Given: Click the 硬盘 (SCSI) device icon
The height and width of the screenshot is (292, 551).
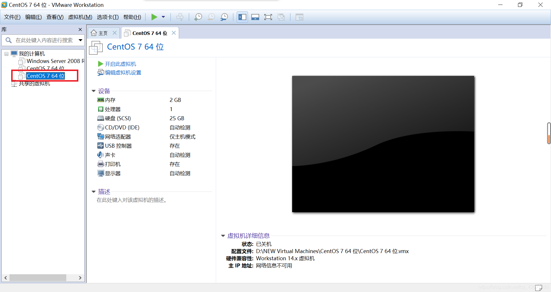Looking at the screenshot, I should [100, 118].
